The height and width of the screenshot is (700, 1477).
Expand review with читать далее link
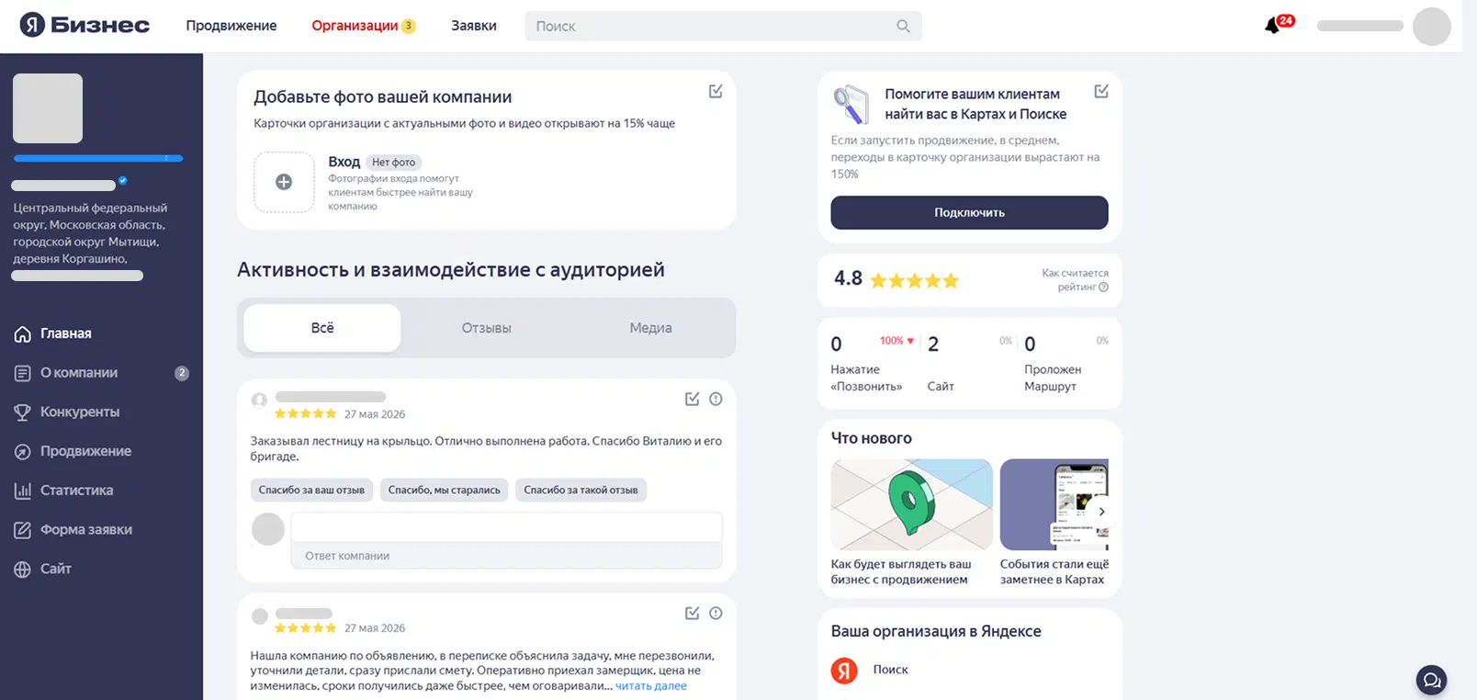[651, 686]
